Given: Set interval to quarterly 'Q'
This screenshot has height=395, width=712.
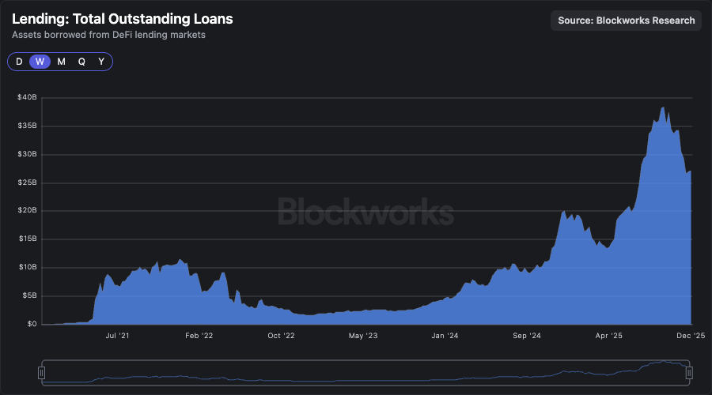Looking at the screenshot, I should coord(81,62).
